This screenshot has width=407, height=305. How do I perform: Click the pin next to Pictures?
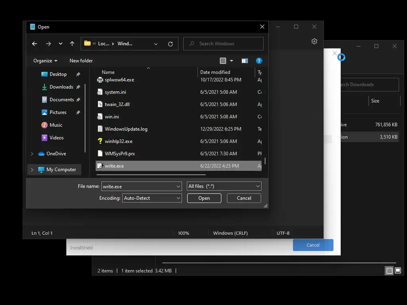[78, 112]
